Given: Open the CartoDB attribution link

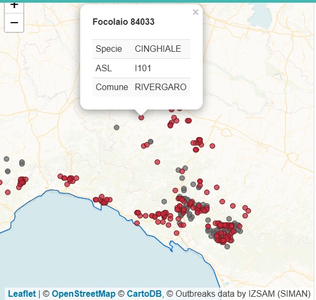Looking at the screenshot, I should click(x=144, y=294).
